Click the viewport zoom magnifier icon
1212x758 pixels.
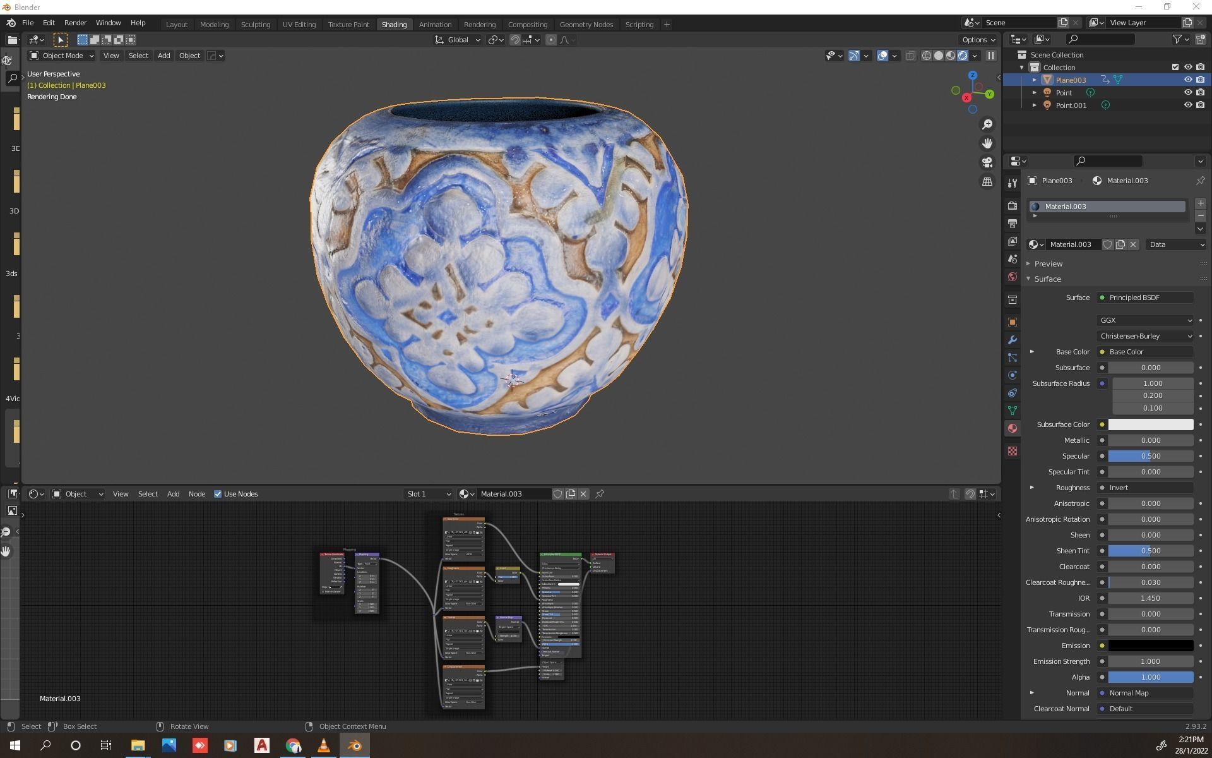tap(987, 124)
